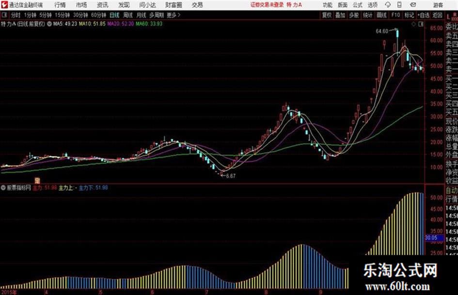
Task: Click the 6.67 low price label
Action: click(x=231, y=176)
